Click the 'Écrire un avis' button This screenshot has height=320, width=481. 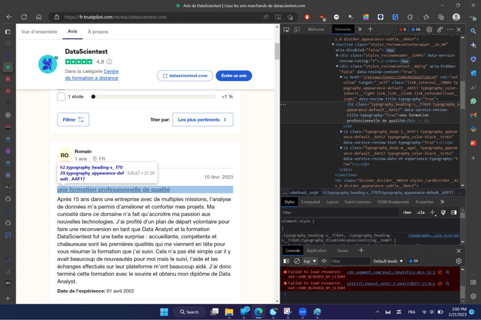(234, 76)
